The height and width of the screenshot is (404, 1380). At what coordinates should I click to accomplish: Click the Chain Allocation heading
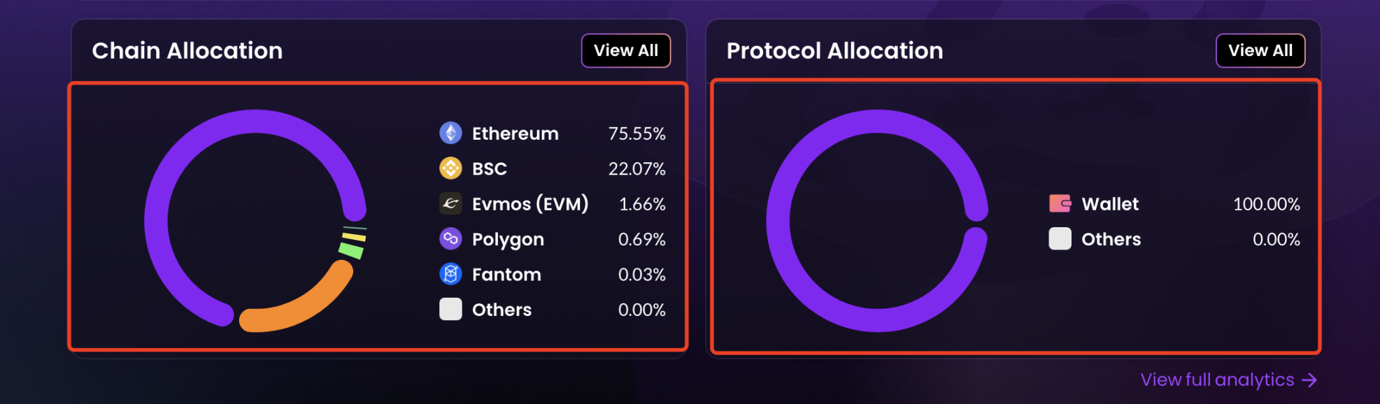[x=187, y=50]
